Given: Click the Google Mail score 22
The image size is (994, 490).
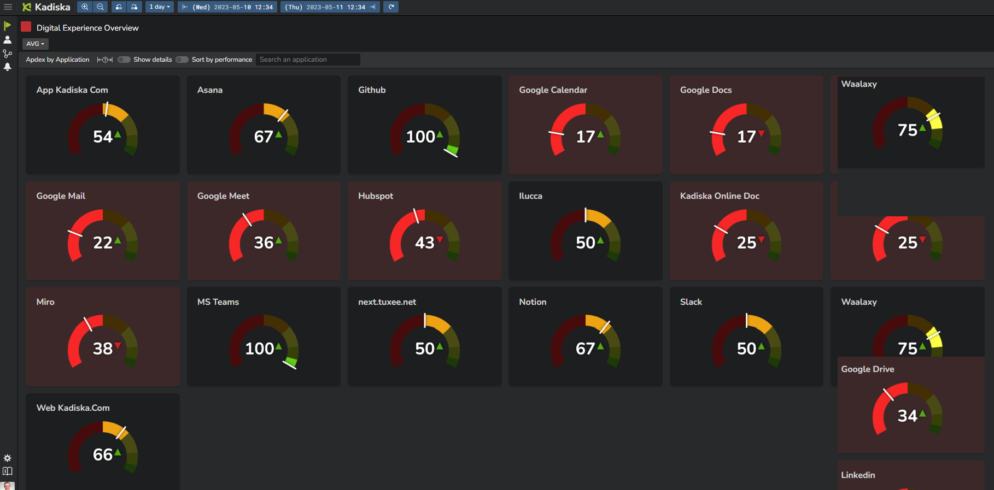Looking at the screenshot, I should tap(103, 243).
